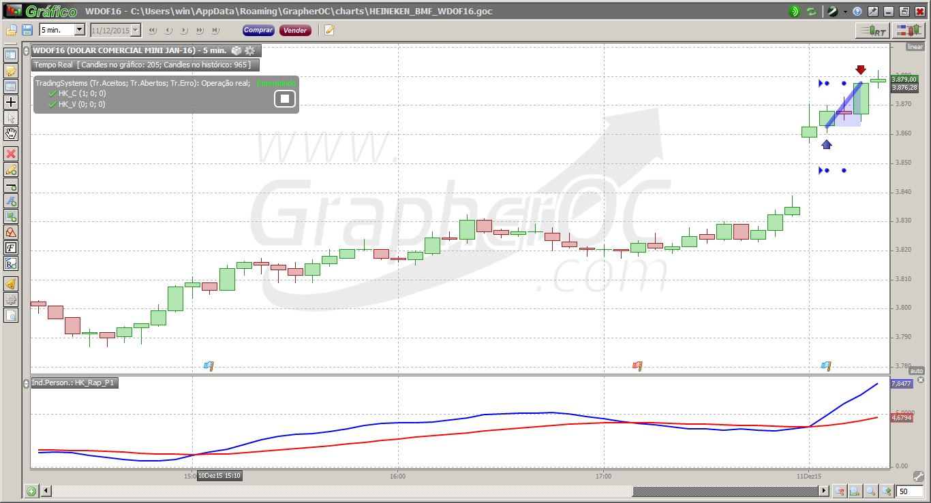Click the Vender sell button
931x503 pixels.
(x=295, y=30)
